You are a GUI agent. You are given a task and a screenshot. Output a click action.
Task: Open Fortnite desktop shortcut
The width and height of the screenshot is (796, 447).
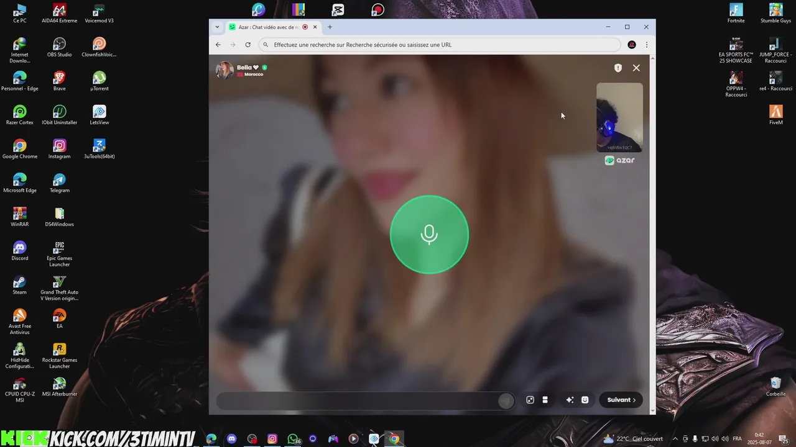point(736,13)
